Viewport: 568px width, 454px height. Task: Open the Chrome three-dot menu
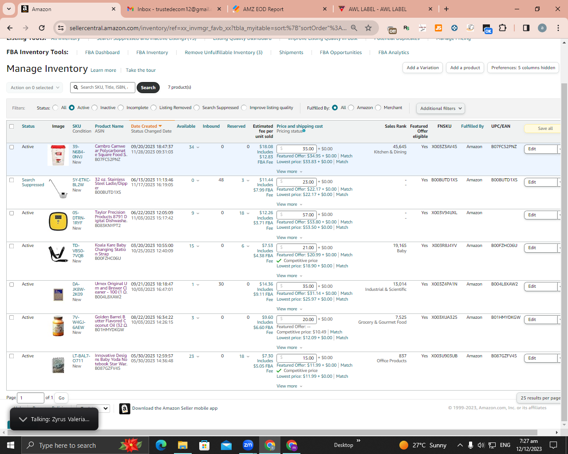point(558,28)
